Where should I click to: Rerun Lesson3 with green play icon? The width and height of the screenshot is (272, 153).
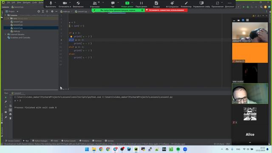(x=6, y=98)
